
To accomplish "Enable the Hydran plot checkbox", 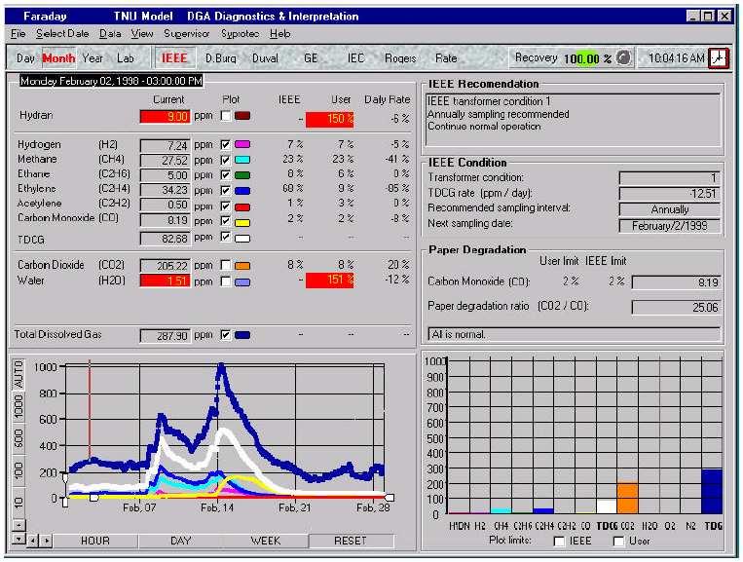I will pyautogui.click(x=226, y=116).
